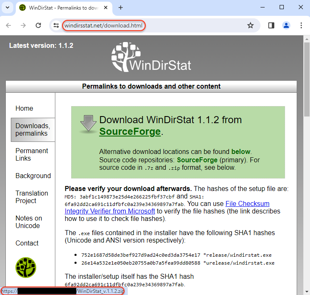The width and height of the screenshot is (310, 295).
Task: Click 'Permalinks to downloads and other content' heading
Action: pos(151,87)
